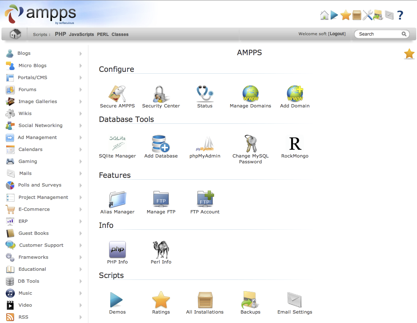The image size is (417, 323).
Task: Open the Customer Support link
Action: coord(41,245)
